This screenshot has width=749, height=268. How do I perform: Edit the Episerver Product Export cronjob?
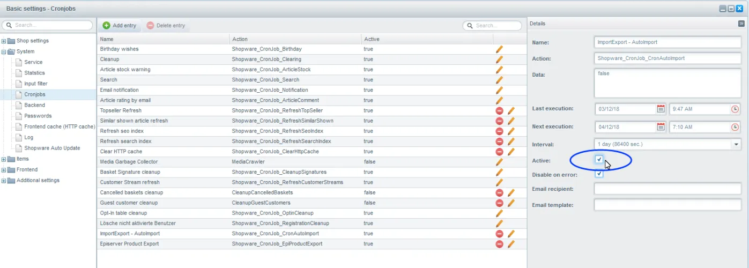[x=511, y=244]
